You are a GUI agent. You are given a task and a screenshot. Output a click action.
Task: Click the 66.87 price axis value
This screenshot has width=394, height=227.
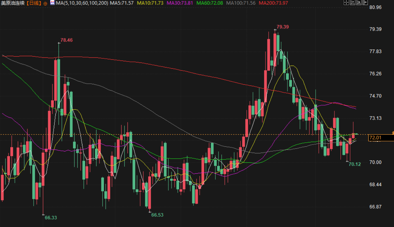pos(376,206)
